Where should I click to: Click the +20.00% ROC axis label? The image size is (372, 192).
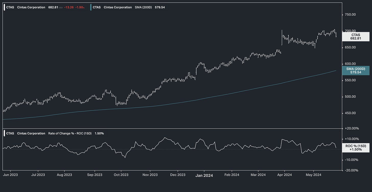(351, 128)
